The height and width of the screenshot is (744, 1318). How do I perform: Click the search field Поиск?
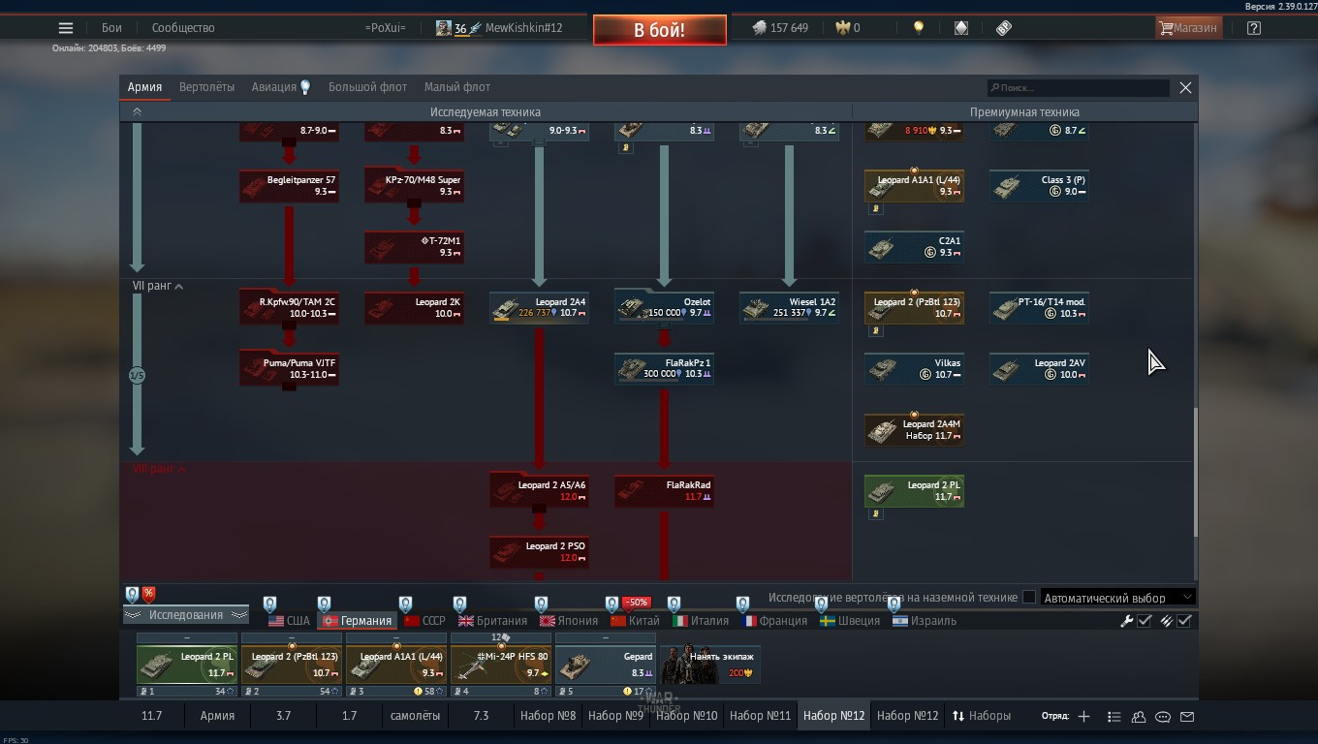(1078, 88)
